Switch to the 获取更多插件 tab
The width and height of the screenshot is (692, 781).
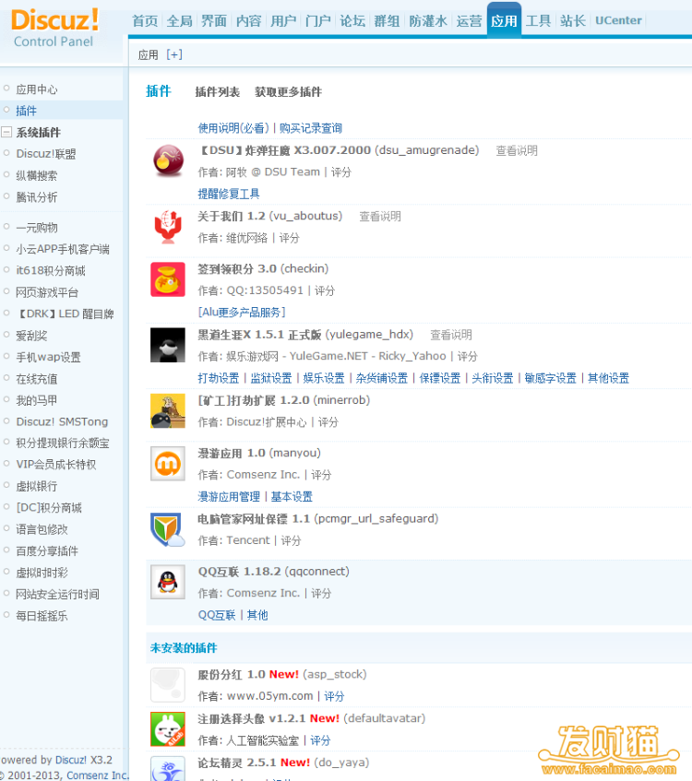[x=288, y=91]
